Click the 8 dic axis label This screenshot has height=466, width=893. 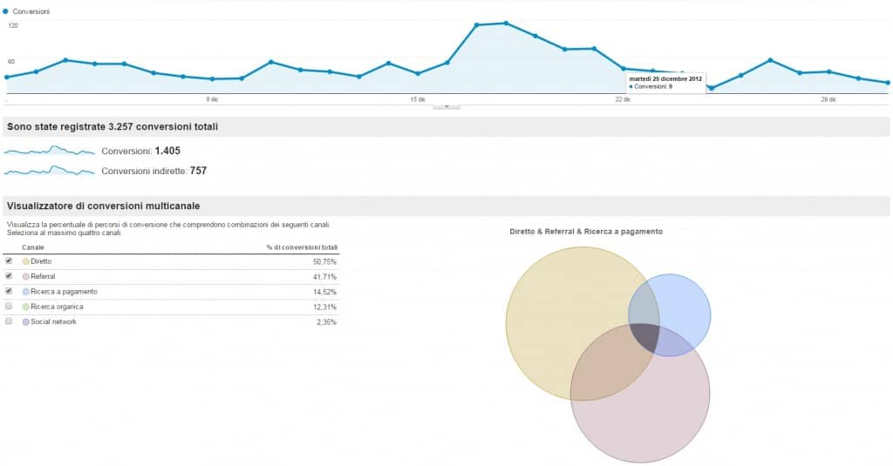(212, 99)
